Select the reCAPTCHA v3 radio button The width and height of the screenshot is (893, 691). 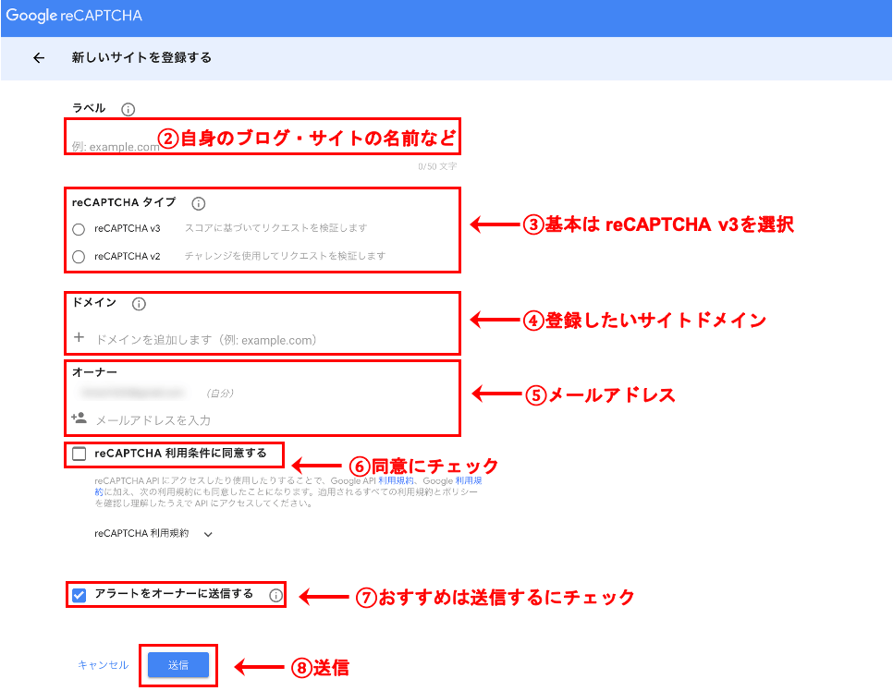(79, 229)
